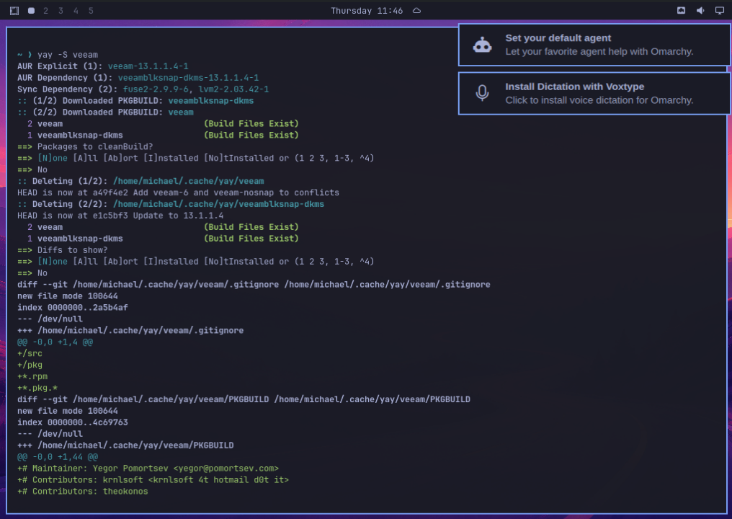732x519 pixels.
Task: Open the system monitor tray icon
Action: click(681, 10)
